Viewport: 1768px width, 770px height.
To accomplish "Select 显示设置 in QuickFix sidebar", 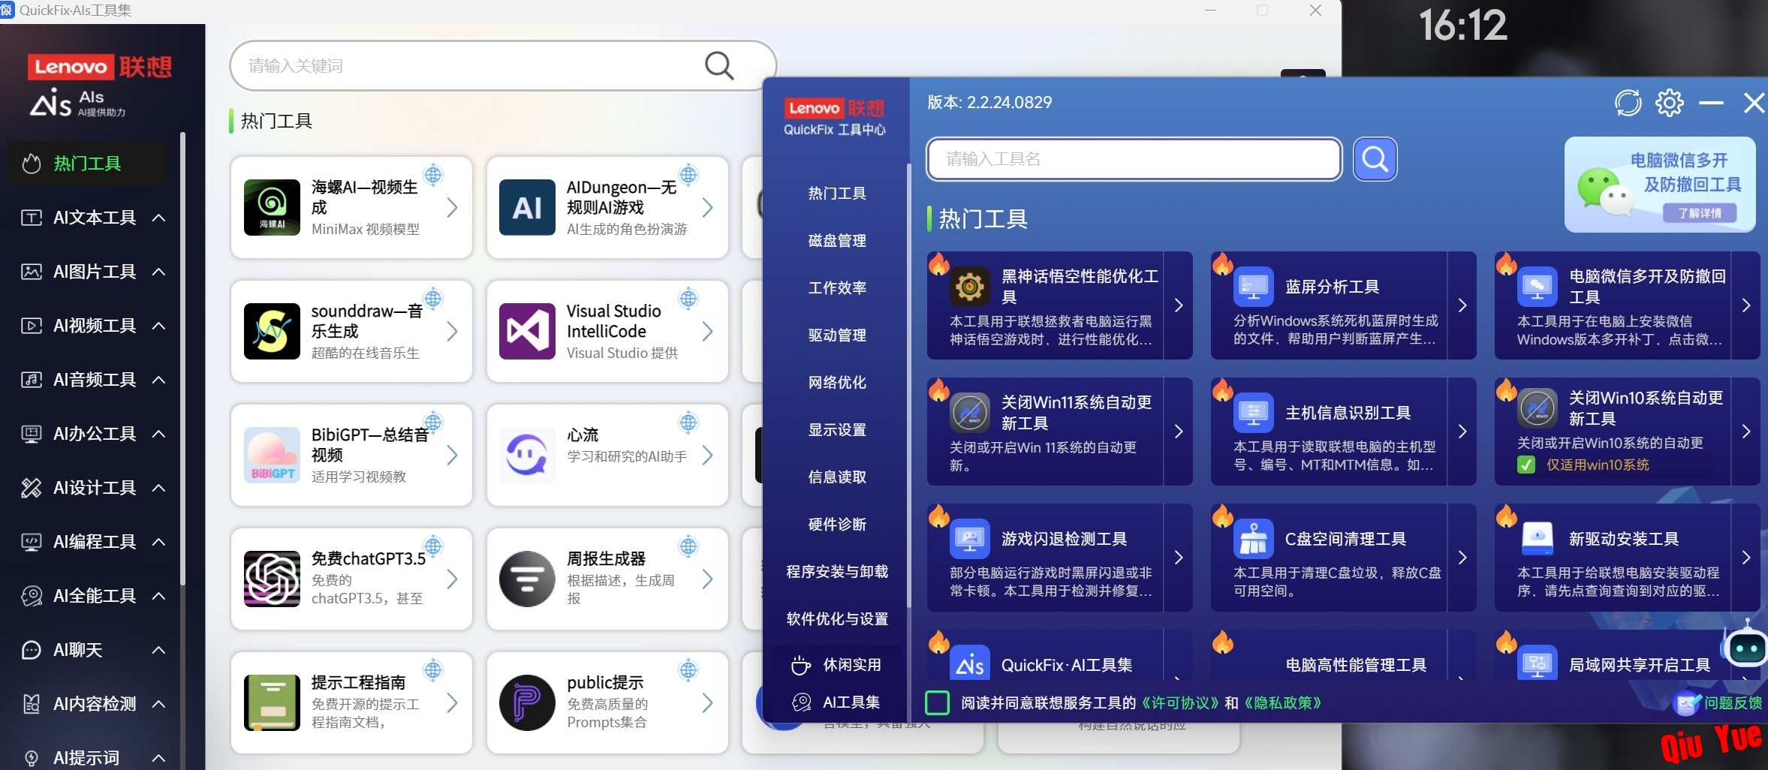I will pyautogui.click(x=837, y=429).
